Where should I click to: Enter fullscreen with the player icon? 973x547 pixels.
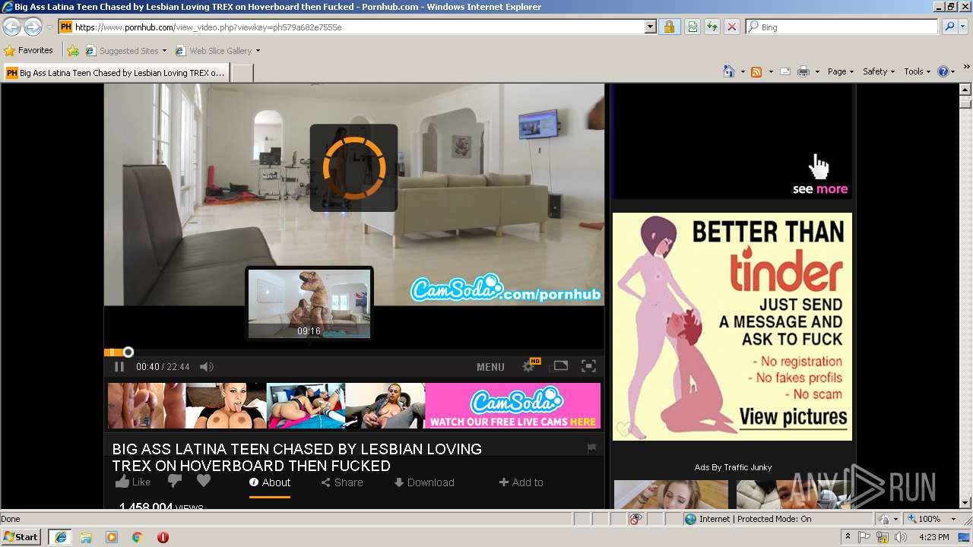(x=588, y=366)
